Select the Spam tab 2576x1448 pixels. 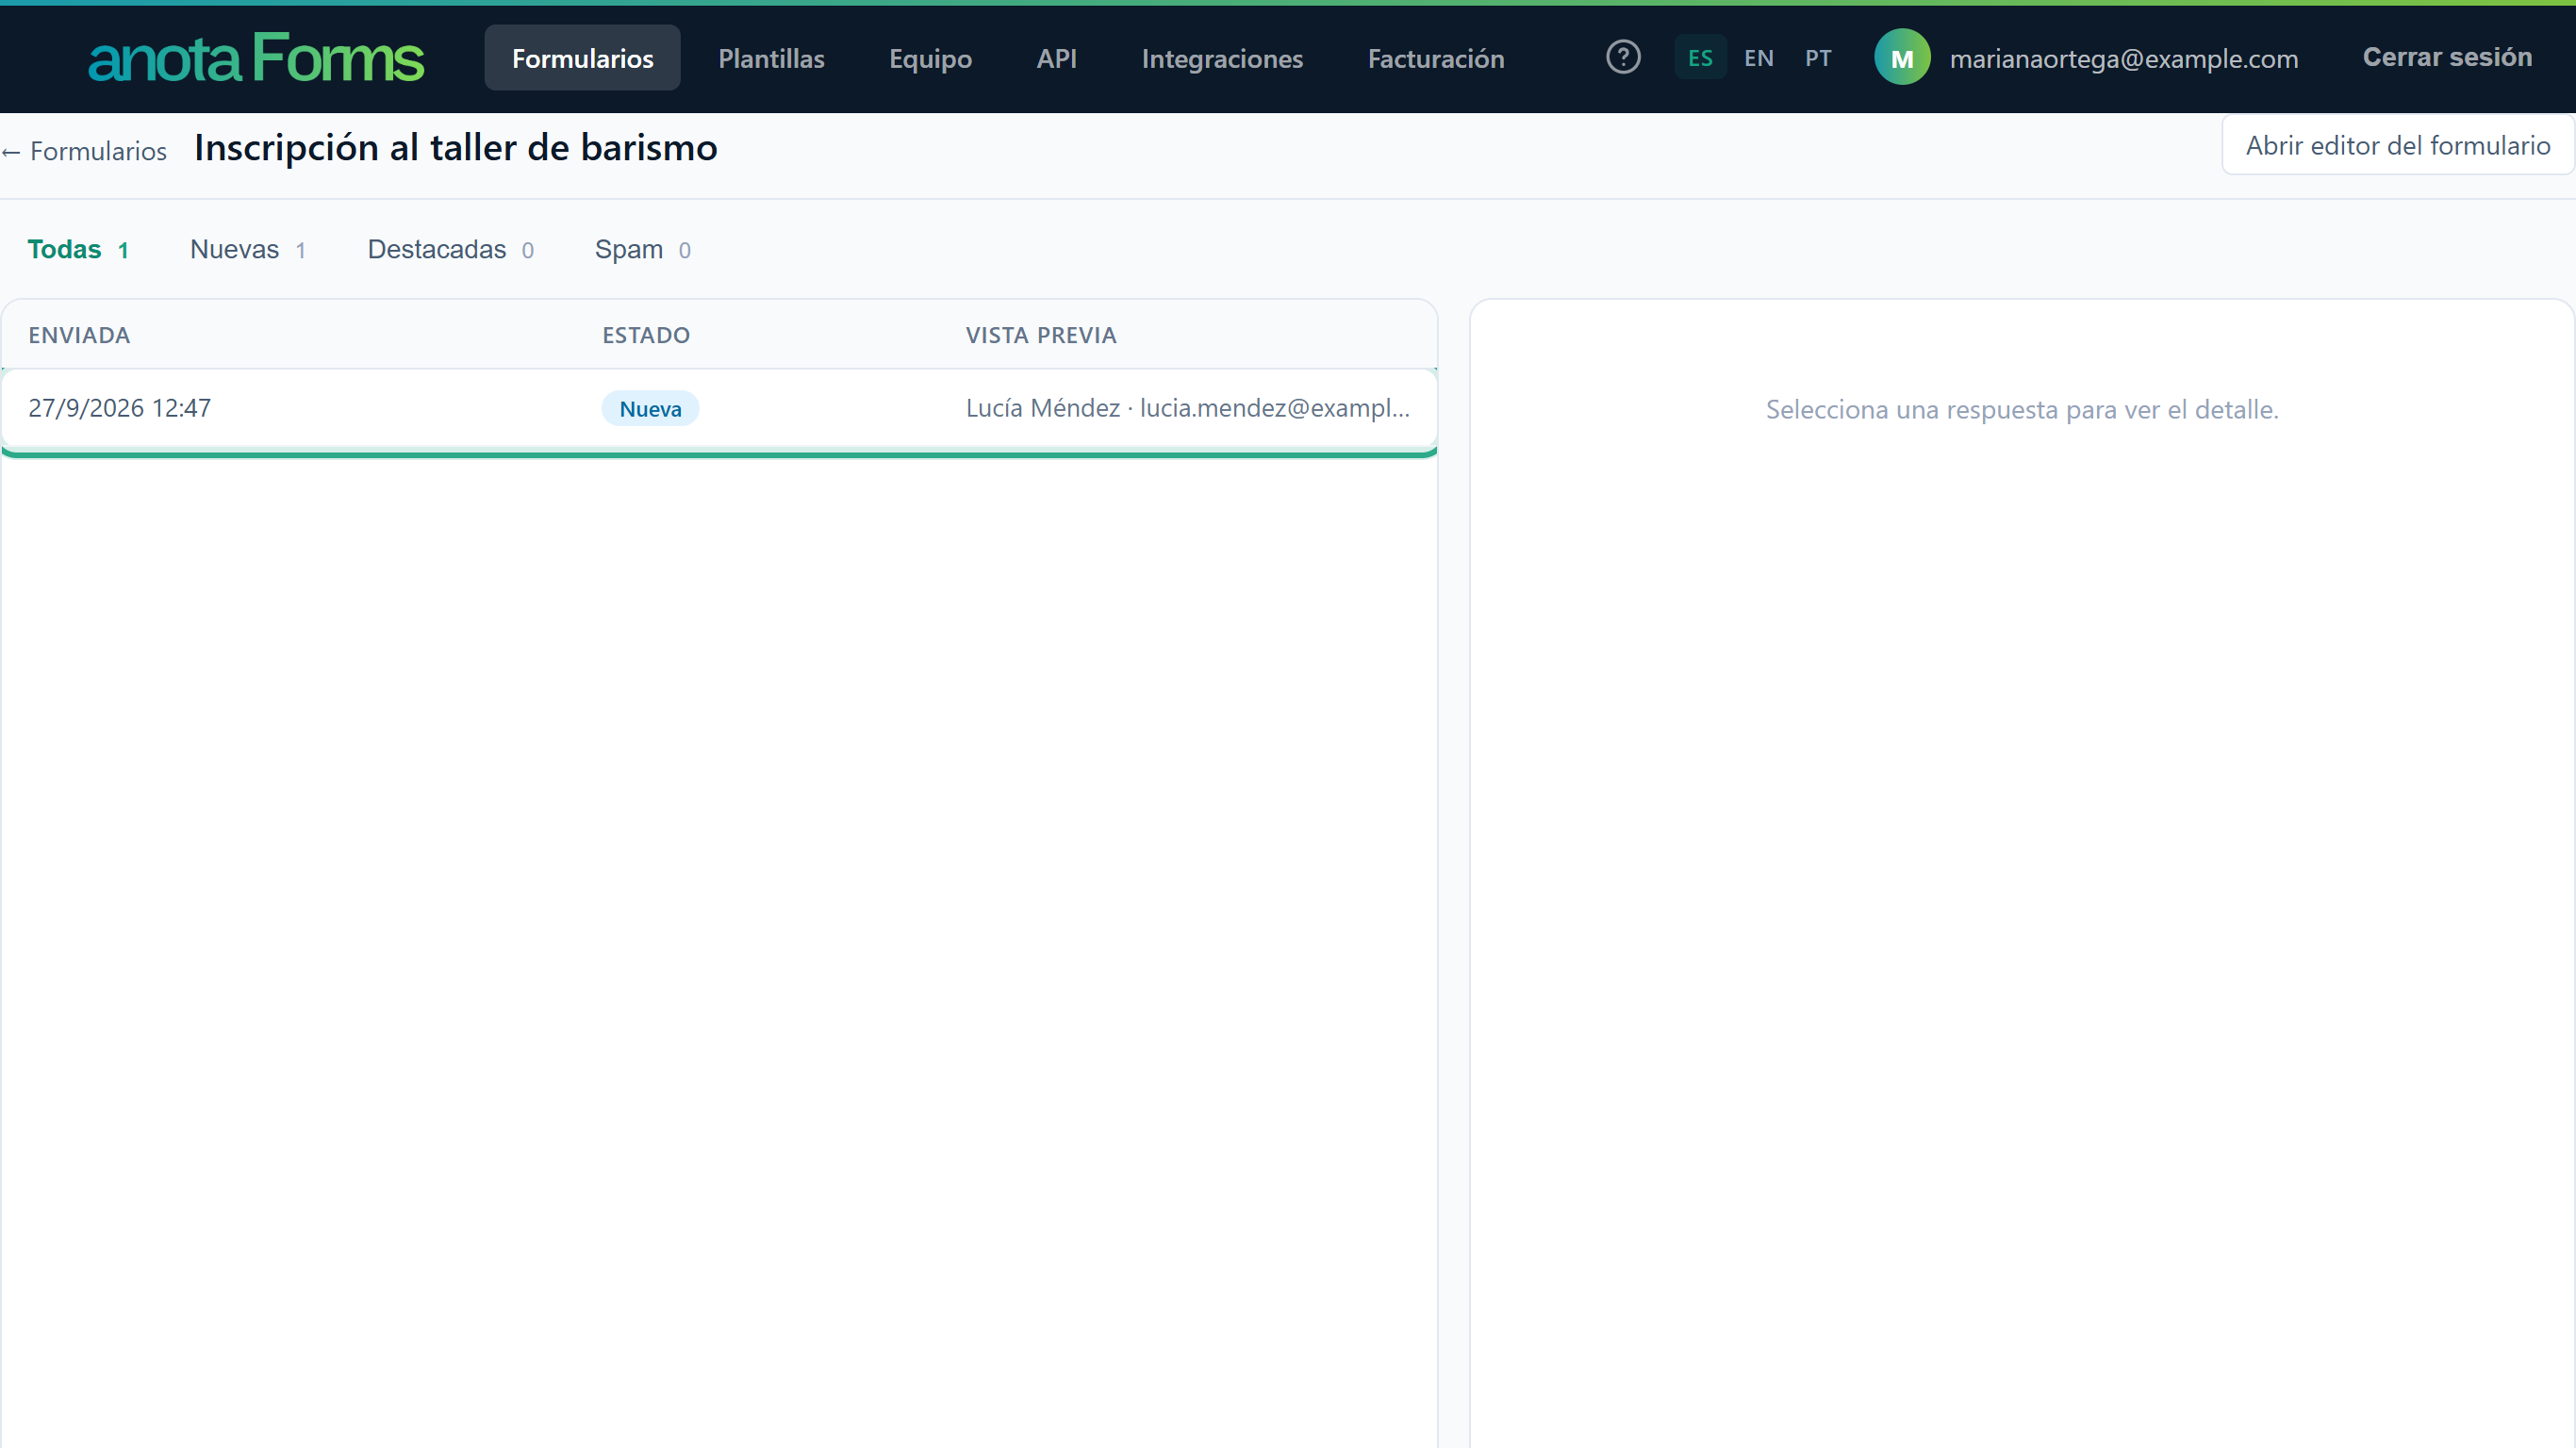click(642, 249)
